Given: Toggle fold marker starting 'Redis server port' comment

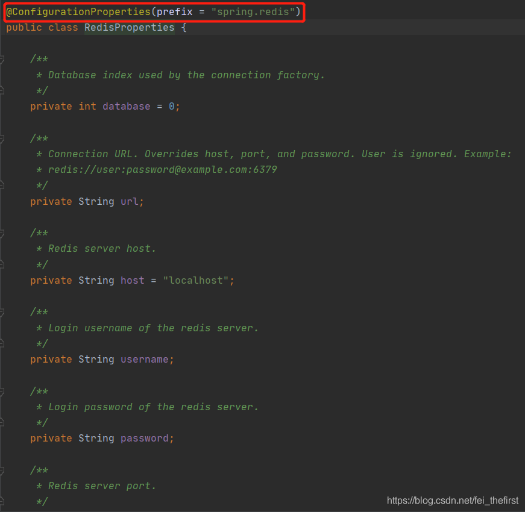Looking at the screenshot, I should (2, 470).
